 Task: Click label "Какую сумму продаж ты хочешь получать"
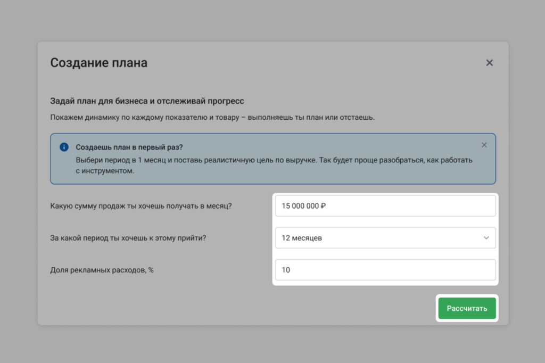click(141, 206)
